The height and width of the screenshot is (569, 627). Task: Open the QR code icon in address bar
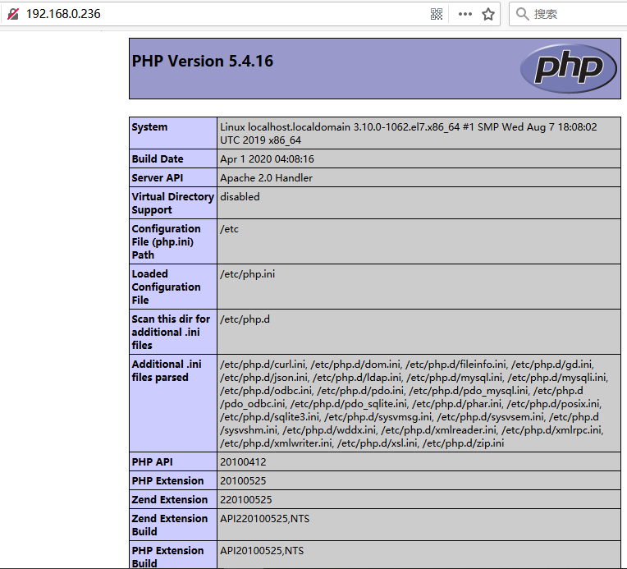437,15
